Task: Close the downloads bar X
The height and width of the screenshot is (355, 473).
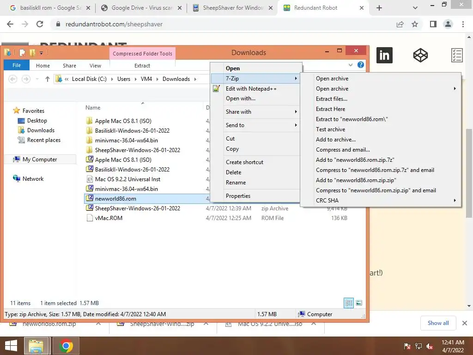Action: 465,323
